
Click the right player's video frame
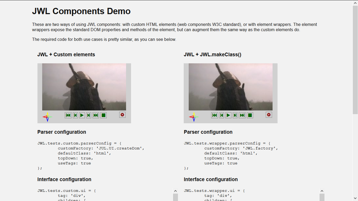point(230,86)
